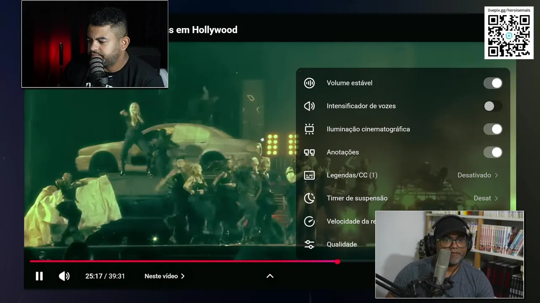Mute the video with speaker icon

click(64, 276)
